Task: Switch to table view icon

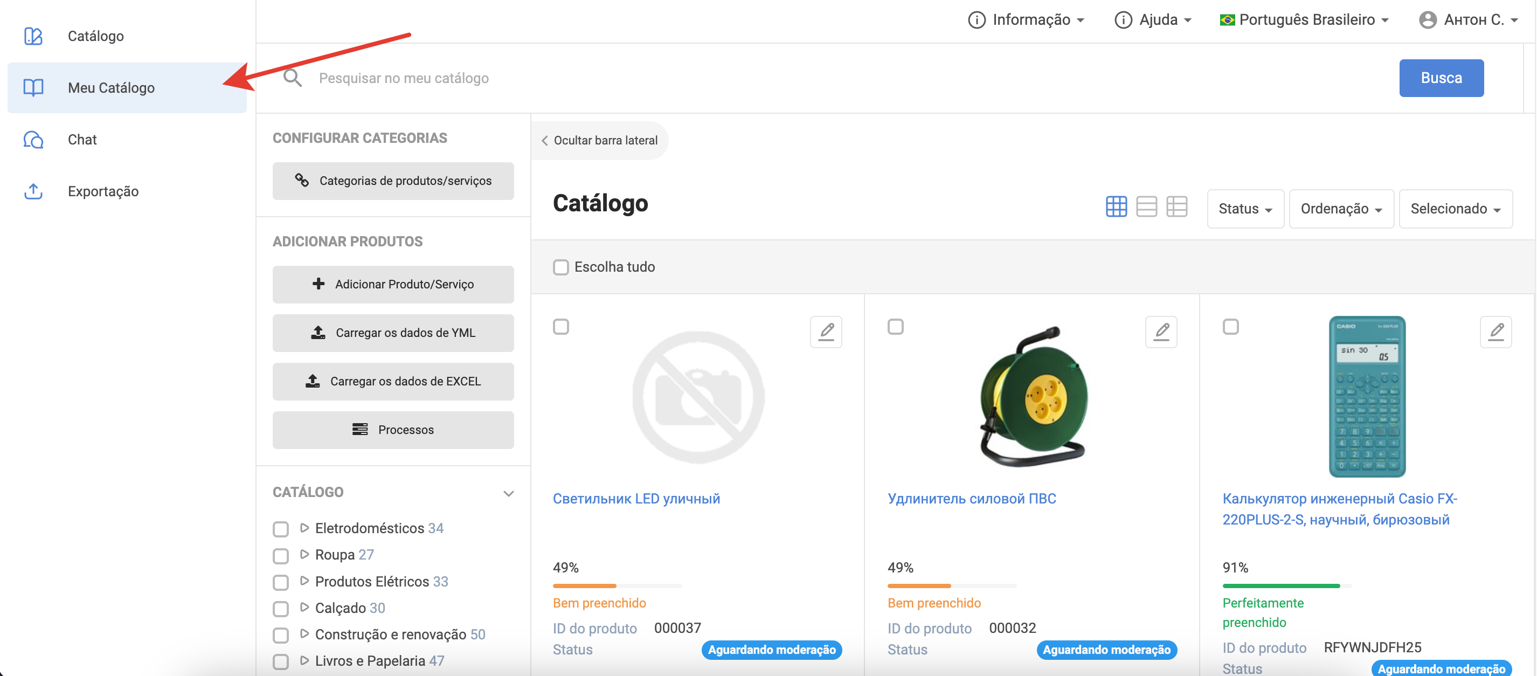Action: pyautogui.click(x=1176, y=206)
